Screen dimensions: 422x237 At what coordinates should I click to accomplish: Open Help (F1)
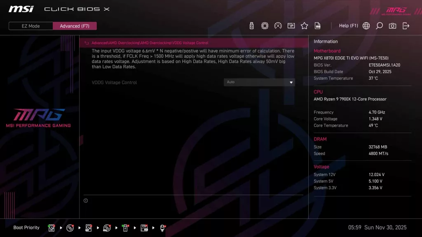tap(348, 26)
